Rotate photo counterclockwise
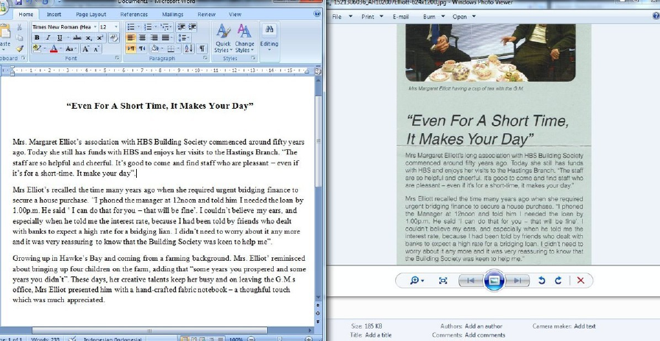Screen dimensions: 660x341 pyautogui.click(x=542, y=281)
